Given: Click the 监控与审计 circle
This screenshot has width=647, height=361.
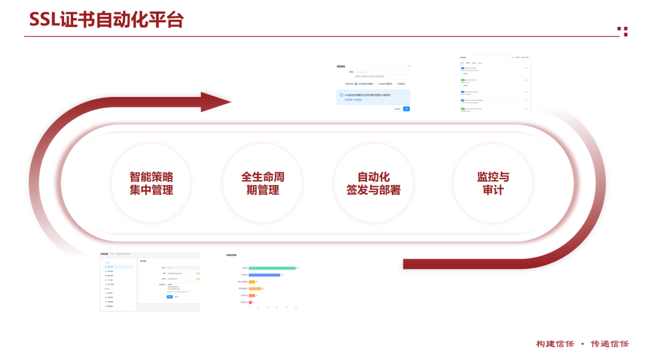Looking at the screenshot, I should 492,183.
